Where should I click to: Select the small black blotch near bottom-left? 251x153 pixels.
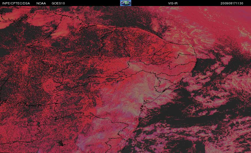pos(61,143)
